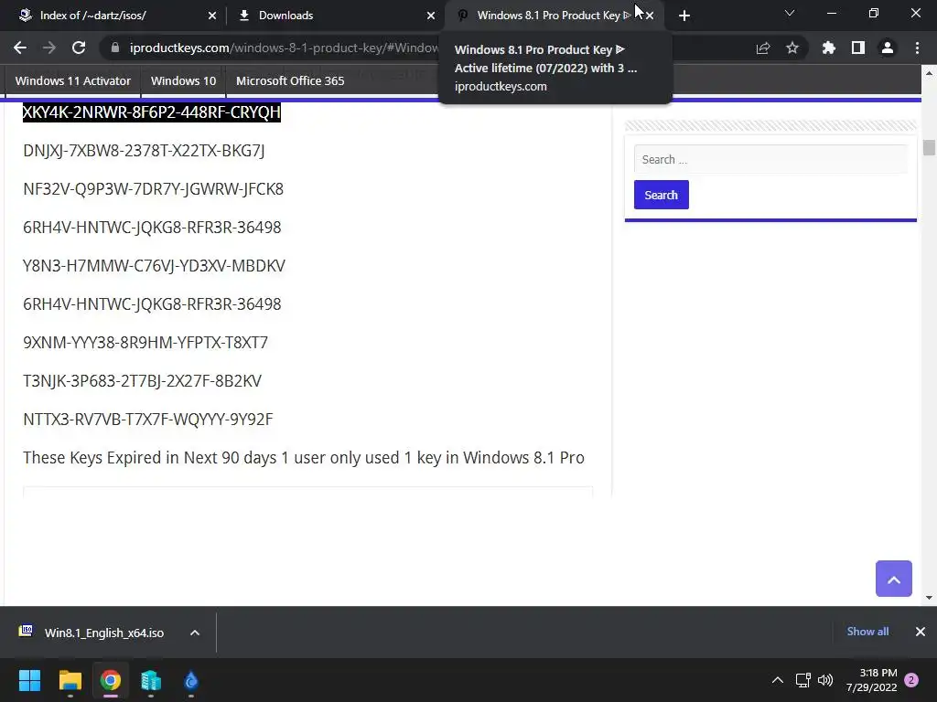
Task: Open the teal server app taskbar icon
Action: point(151,680)
